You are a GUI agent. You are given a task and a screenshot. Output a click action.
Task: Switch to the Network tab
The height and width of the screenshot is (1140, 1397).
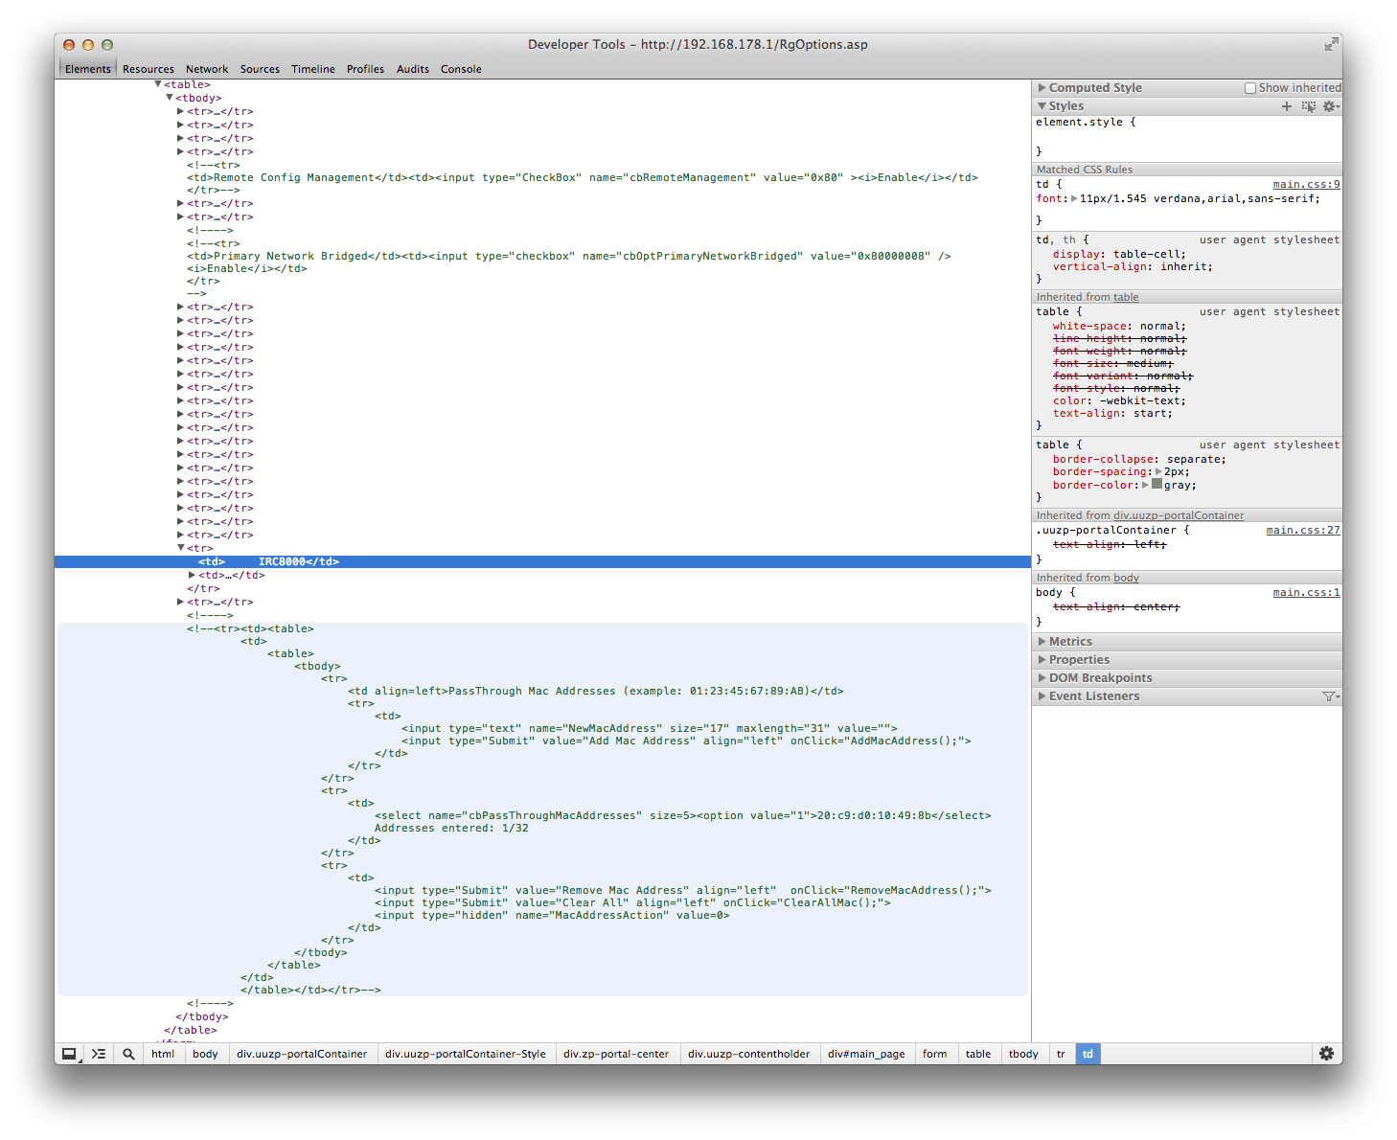[207, 69]
